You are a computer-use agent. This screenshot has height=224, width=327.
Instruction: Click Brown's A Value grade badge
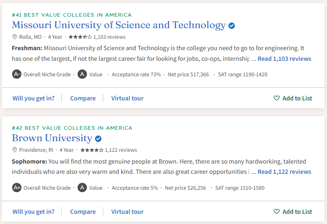[x=82, y=188]
